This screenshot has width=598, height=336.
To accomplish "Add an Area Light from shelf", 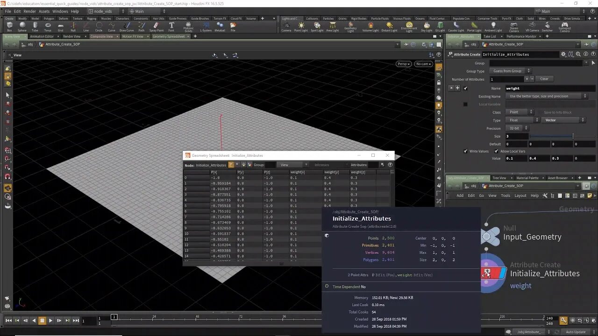I will click(x=332, y=27).
